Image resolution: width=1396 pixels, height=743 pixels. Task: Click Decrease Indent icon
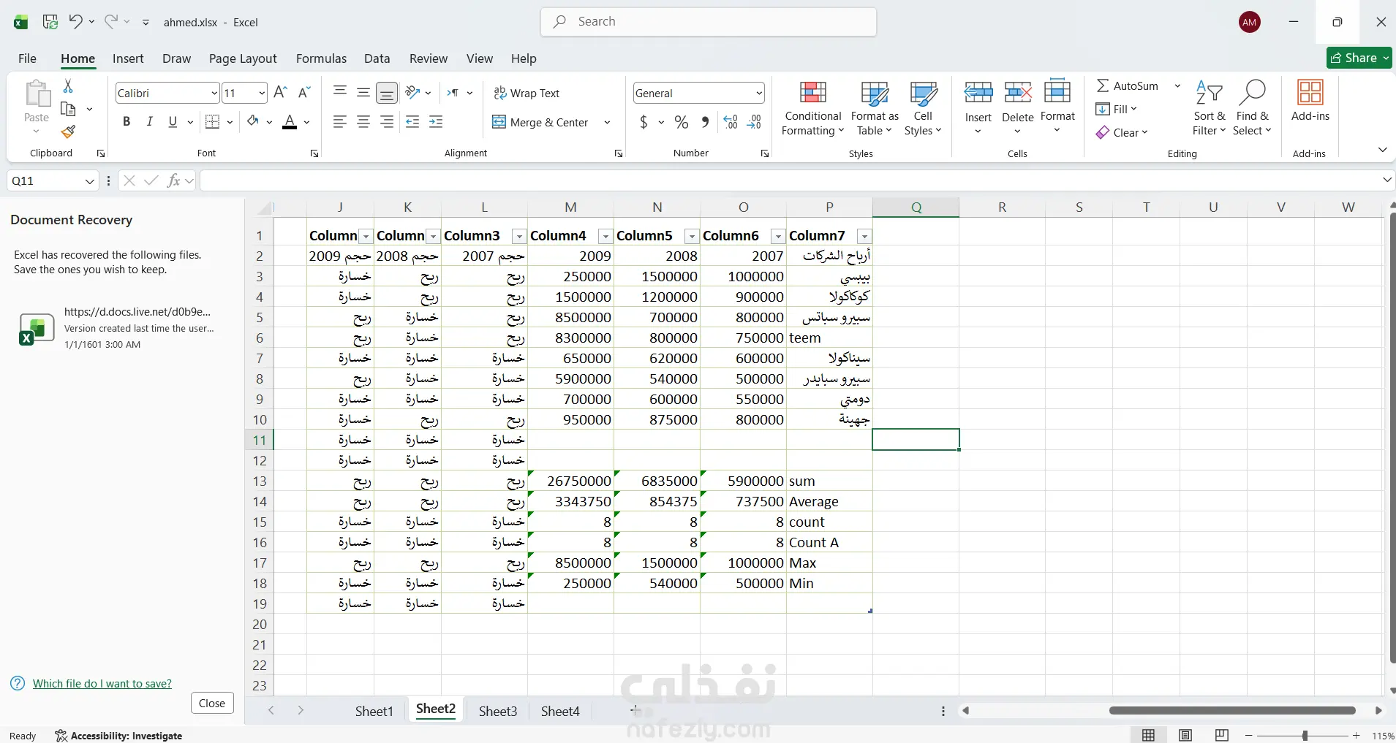pyautogui.click(x=412, y=122)
